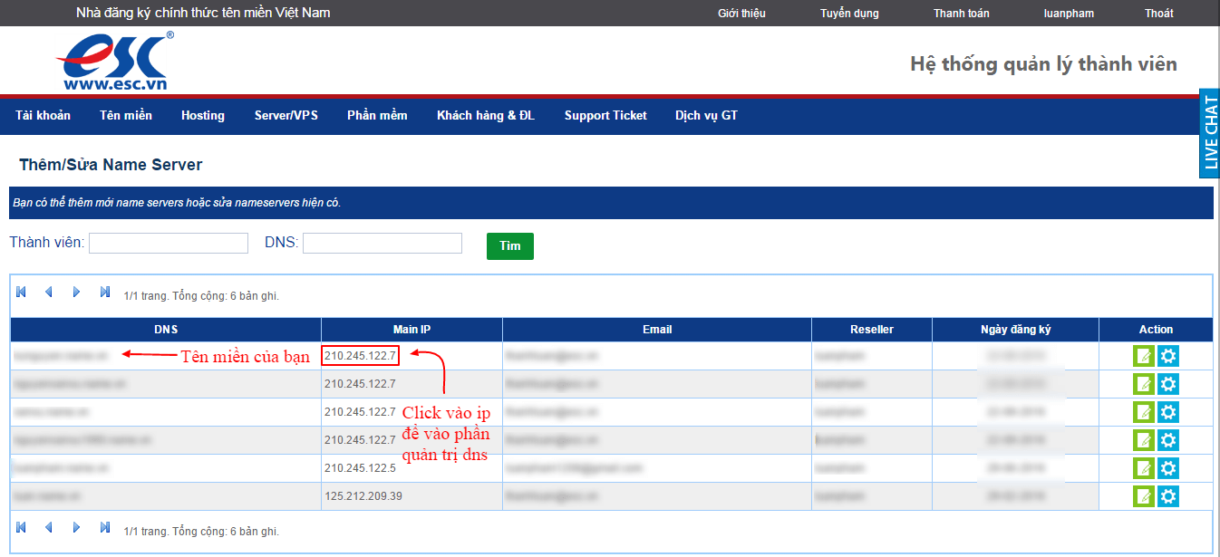Open the Server/VPS menu

pos(286,115)
